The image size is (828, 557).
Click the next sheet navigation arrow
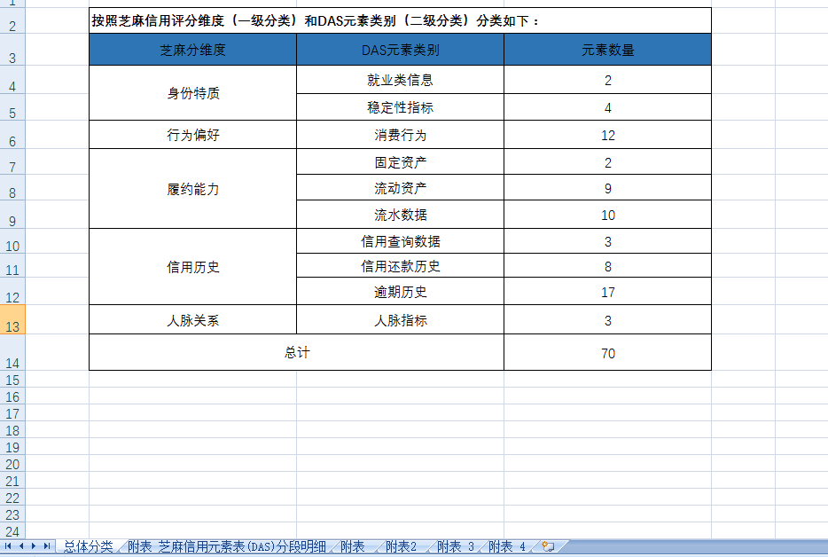click(34, 545)
